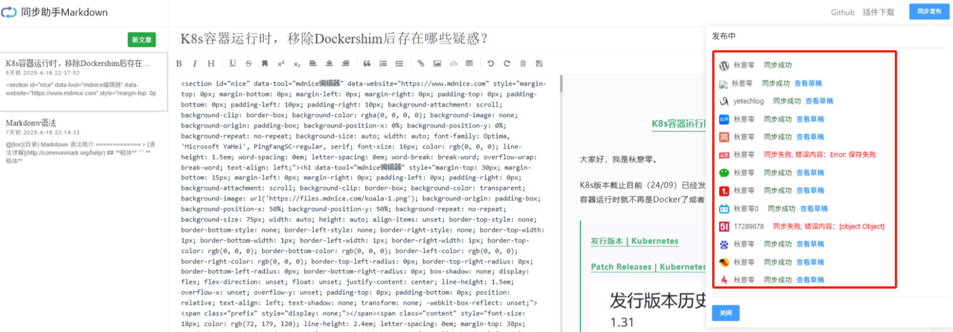Image resolution: width=953 pixels, height=332 pixels.
Task: Insert a code block
Action: (453, 63)
